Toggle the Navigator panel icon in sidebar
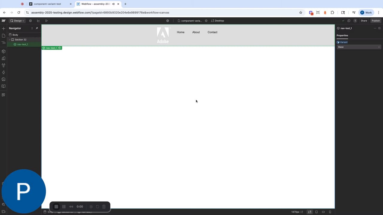Screen dimensions: 383x215 pos(4,43)
